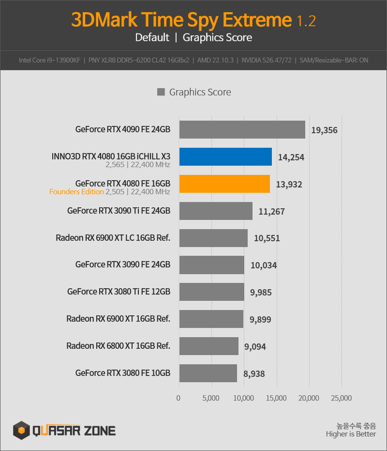Click the 10,000 axis tick label
Image resolution: width=387 pixels, height=451 pixels.
pos(244,398)
